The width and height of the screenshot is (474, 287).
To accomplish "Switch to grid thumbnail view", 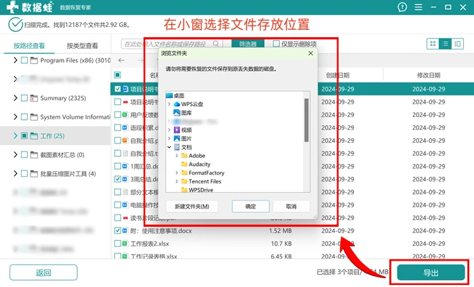I will click(x=433, y=44).
